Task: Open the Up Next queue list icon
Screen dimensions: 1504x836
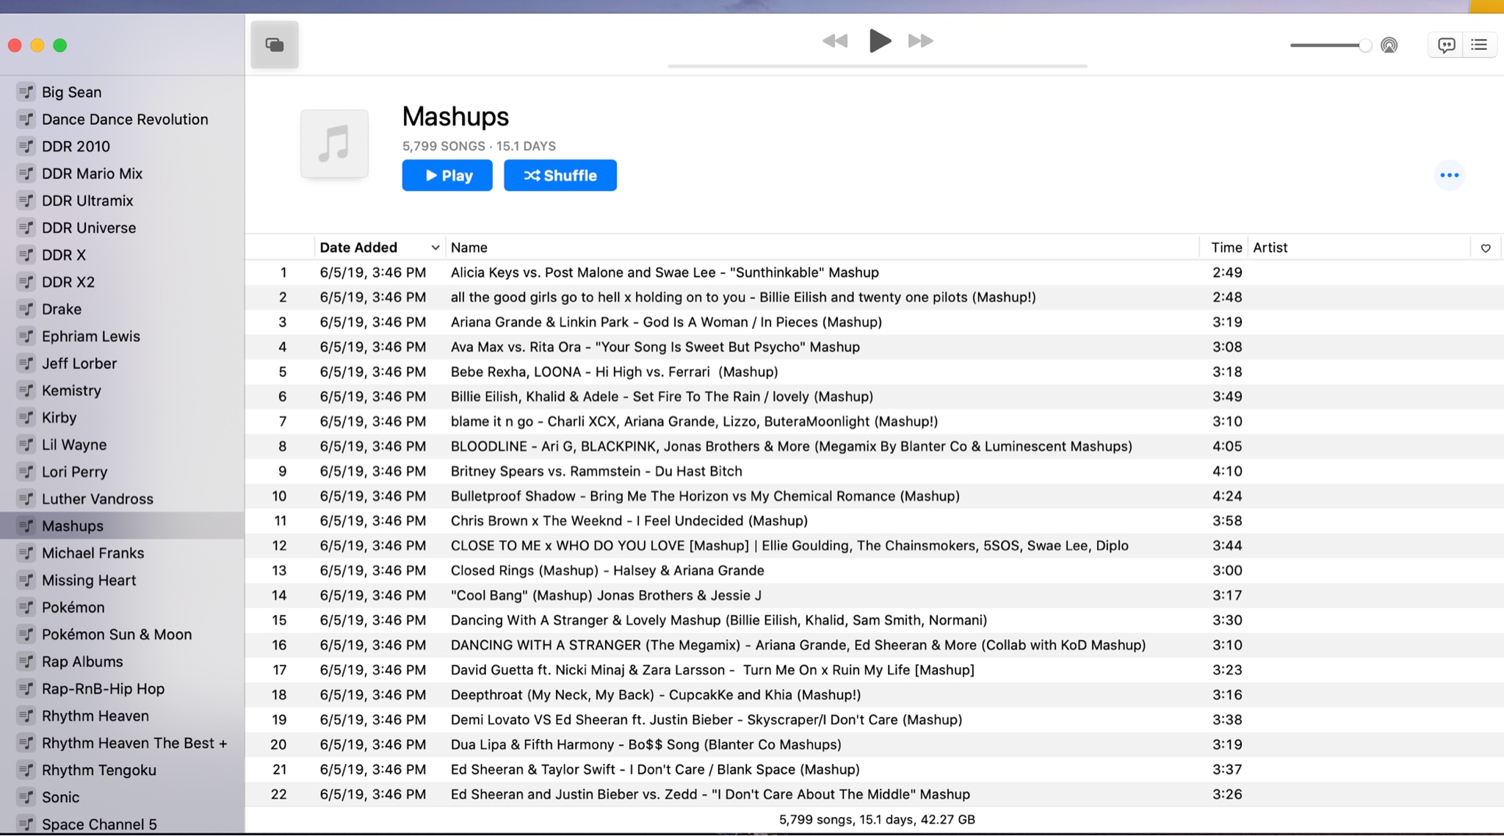Action: tap(1479, 46)
